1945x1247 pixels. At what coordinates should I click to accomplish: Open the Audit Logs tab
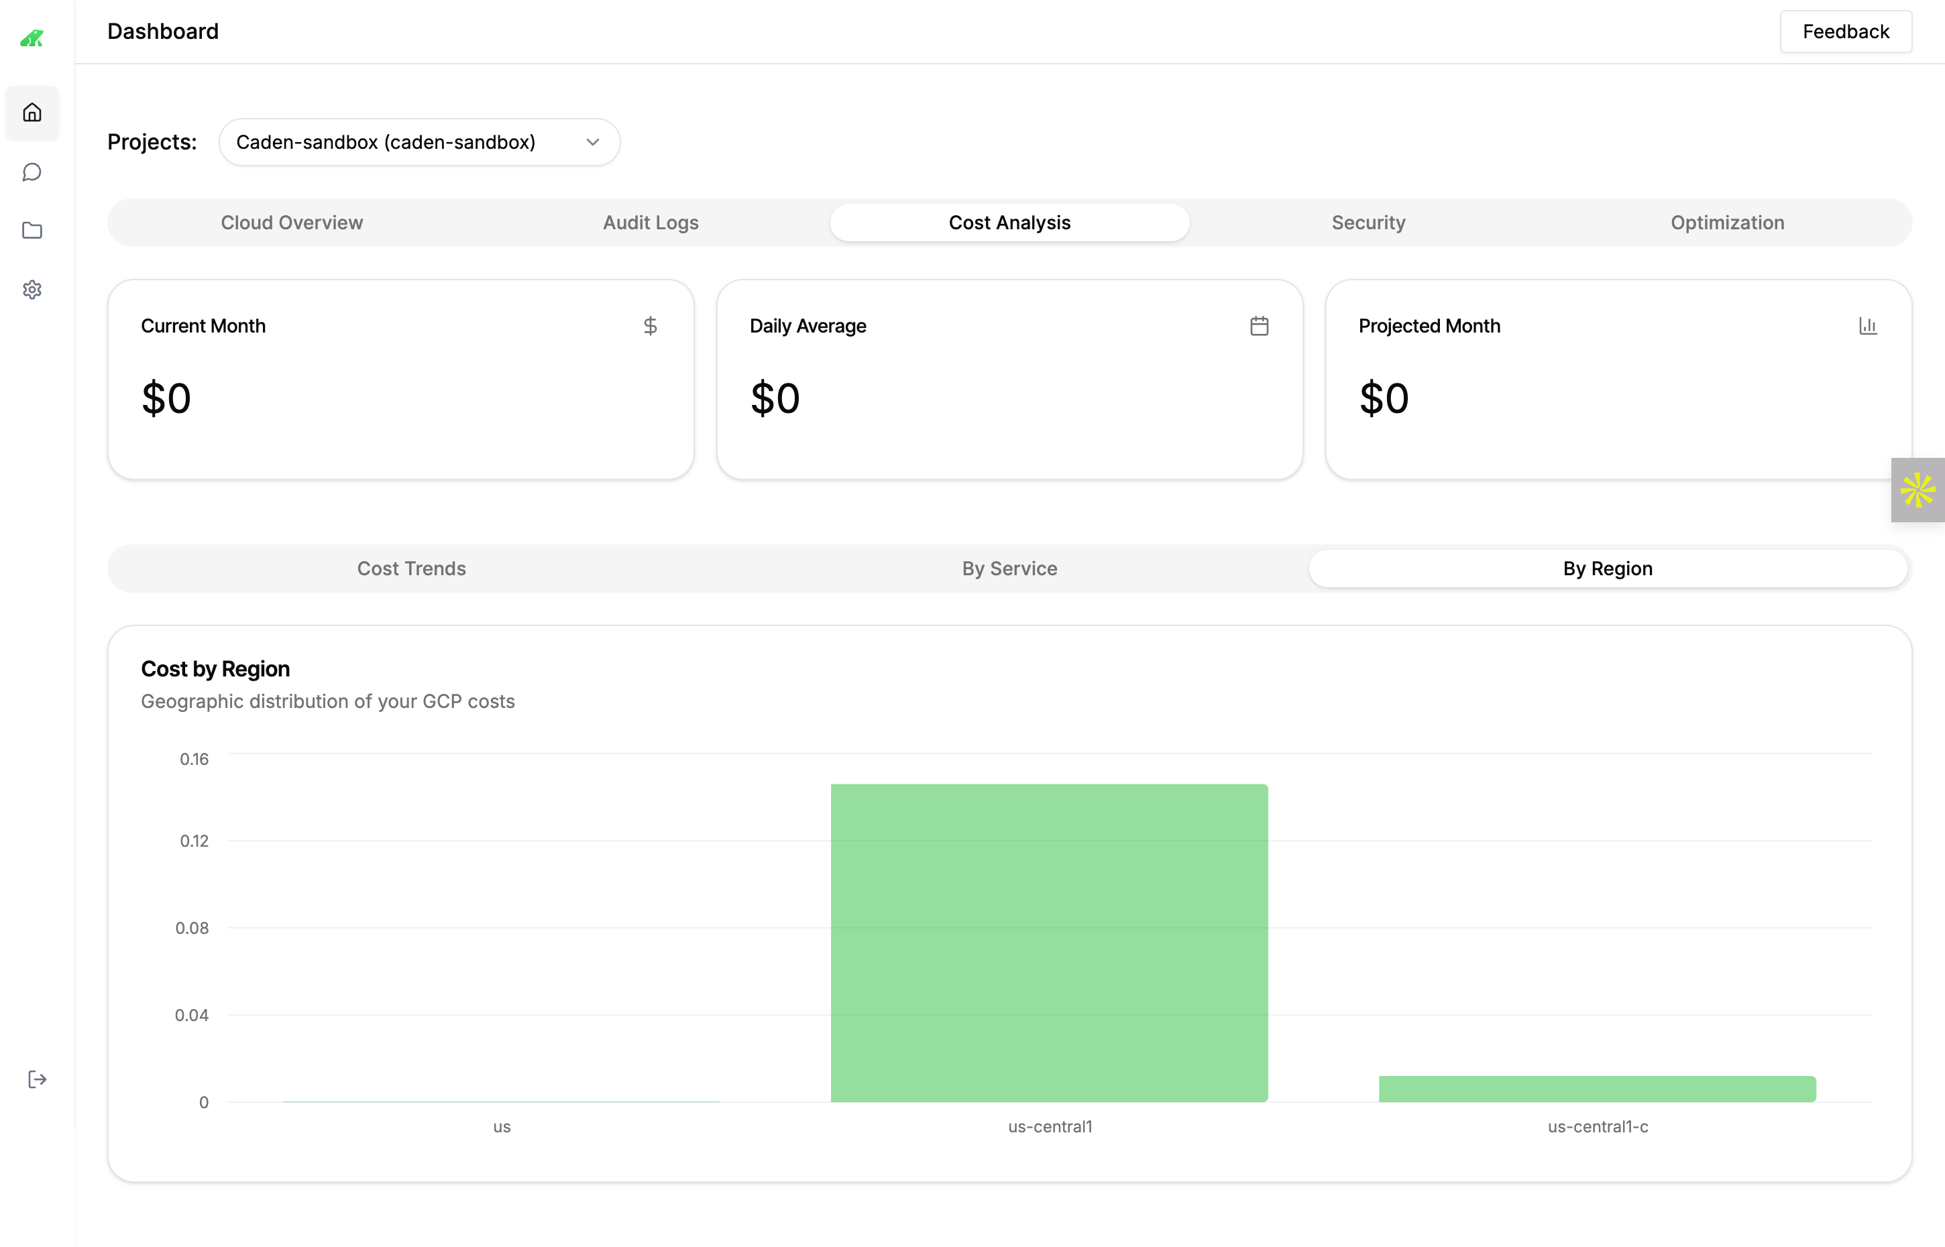pos(651,222)
